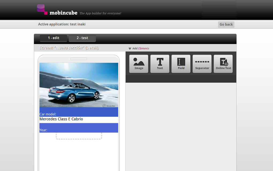This screenshot has width=273, height=171.
Task: Click the mobincube logo
Action: [57, 10]
